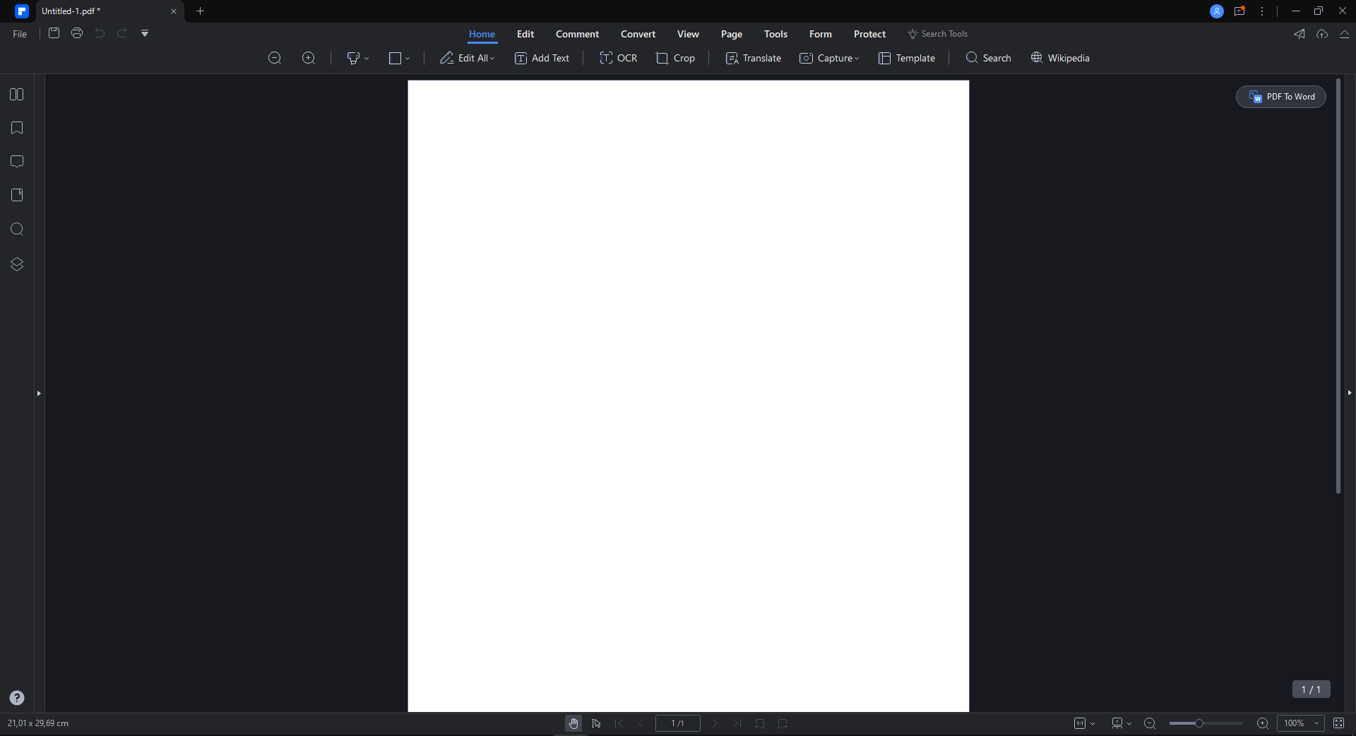Image resolution: width=1356 pixels, height=736 pixels.
Task: Open the Tools tab
Action: (775, 34)
